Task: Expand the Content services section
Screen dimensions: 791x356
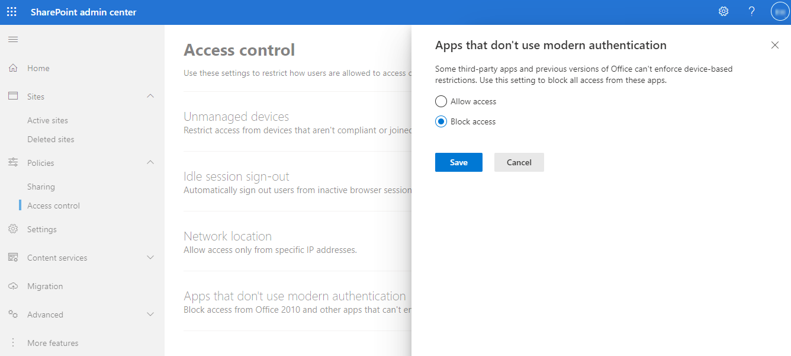Action: click(150, 257)
